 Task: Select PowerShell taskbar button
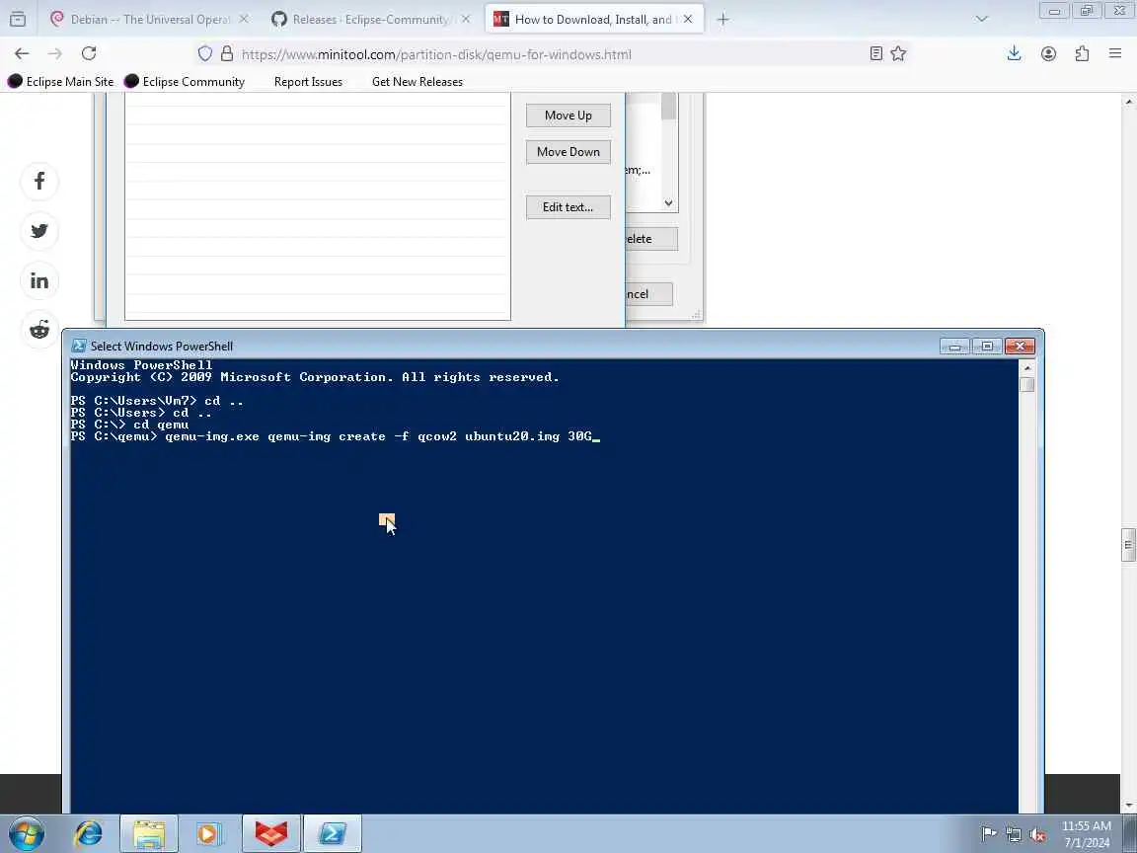pyautogui.click(x=332, y=833)
